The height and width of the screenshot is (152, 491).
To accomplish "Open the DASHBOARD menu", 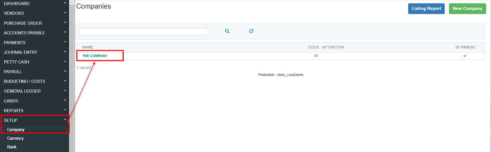I will (x=17, y=4).
